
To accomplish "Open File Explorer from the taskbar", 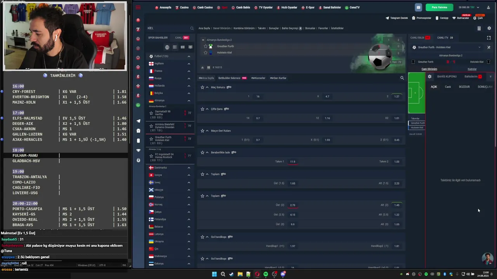I will (240, 274).
